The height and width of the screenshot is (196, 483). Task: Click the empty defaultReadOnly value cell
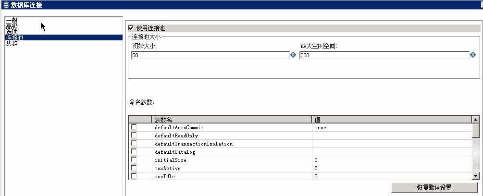tap(392, 135)
